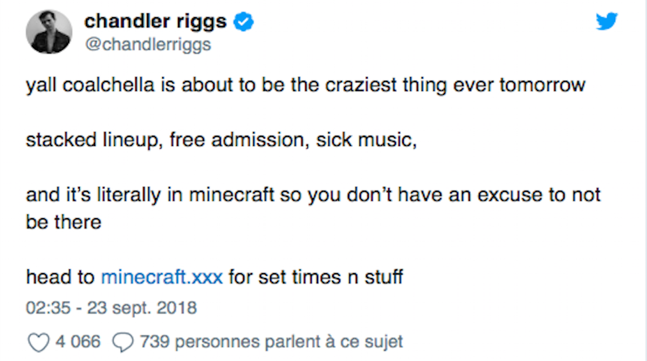647x361 pixels.
Task: Click the @chandlerriggs handle
Action: [x=148, y=45]
